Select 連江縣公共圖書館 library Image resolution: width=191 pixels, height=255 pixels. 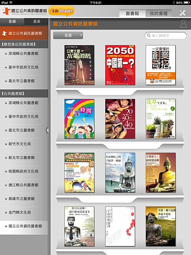pos(24,185)
